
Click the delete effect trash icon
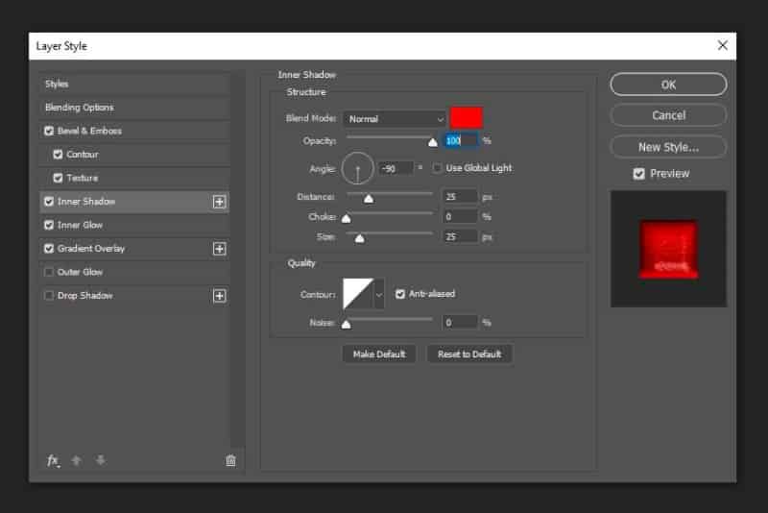(x=230, y=460)
